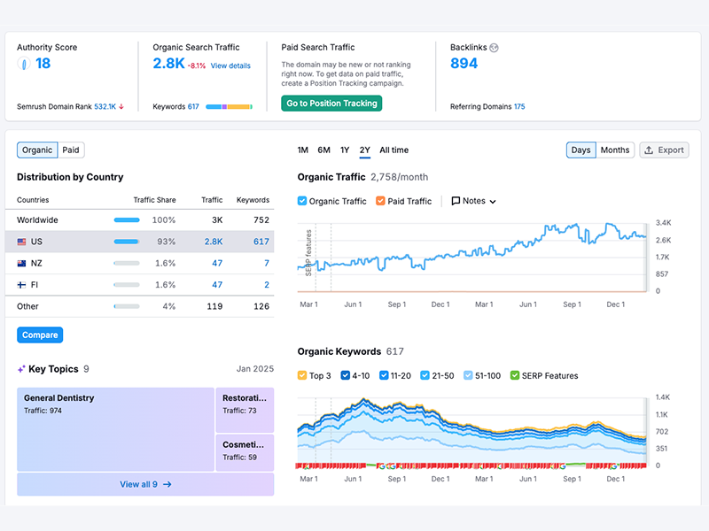The image size is (709, 531).
Task: Click the Finland flag icon
Action: (x=21, y=285)
